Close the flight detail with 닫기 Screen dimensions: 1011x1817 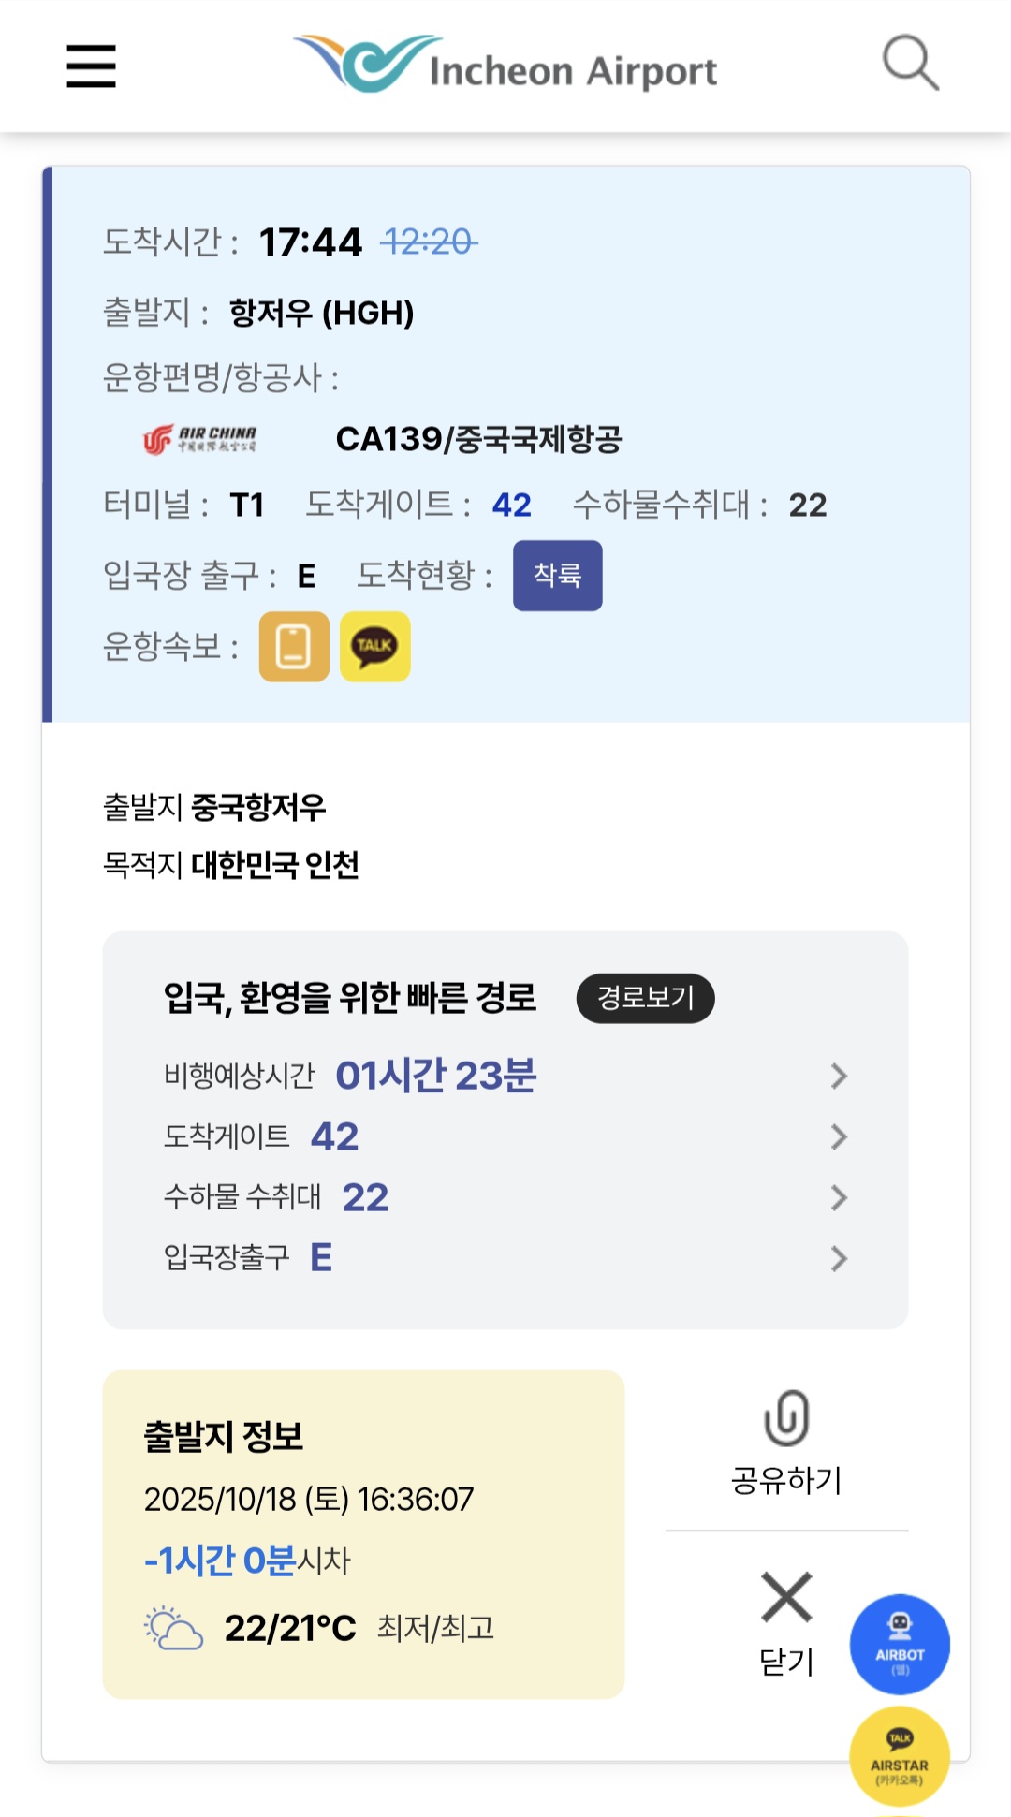click(786, 1621)
